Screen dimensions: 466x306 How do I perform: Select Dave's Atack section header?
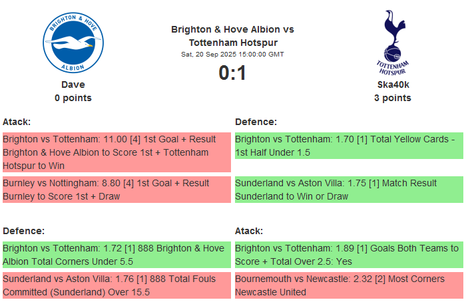tap(17, 122)
